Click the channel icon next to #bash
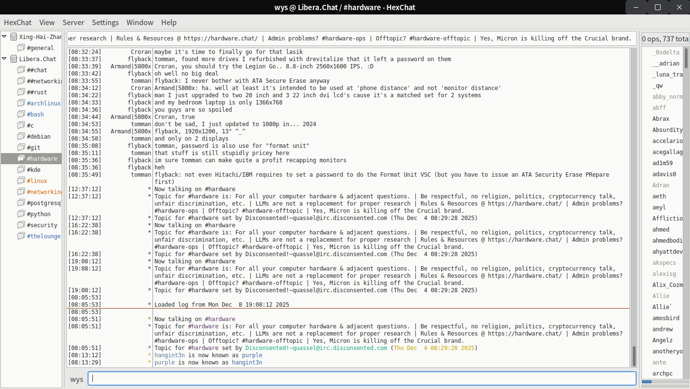The height and width of the screenshot is (389, 690). coord(21,115)
